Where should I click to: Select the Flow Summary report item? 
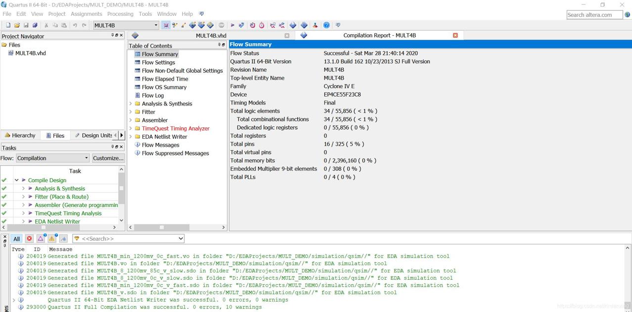click(160, 54)
